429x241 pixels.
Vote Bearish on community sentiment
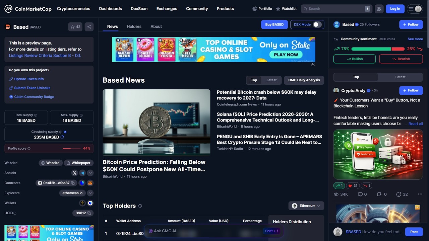[401, 59]
